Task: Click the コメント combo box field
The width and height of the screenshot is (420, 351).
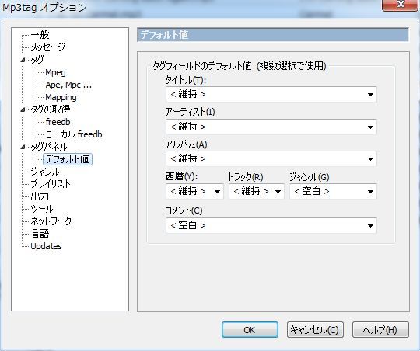Action: 271,226
